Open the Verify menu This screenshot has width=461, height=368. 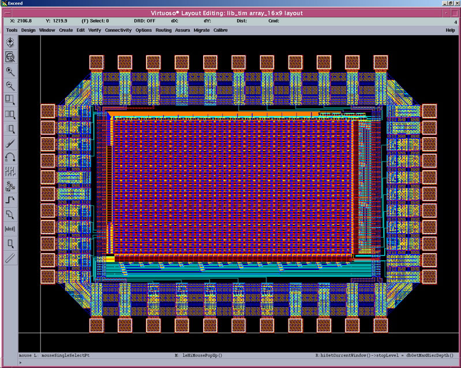click(x=95, y=30)
